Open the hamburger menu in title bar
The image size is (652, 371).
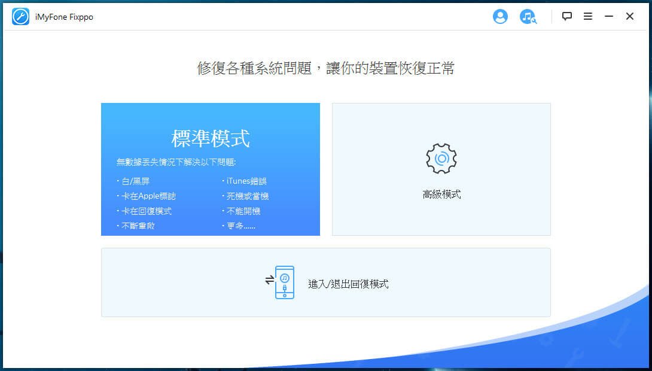[x=588, y=17]
